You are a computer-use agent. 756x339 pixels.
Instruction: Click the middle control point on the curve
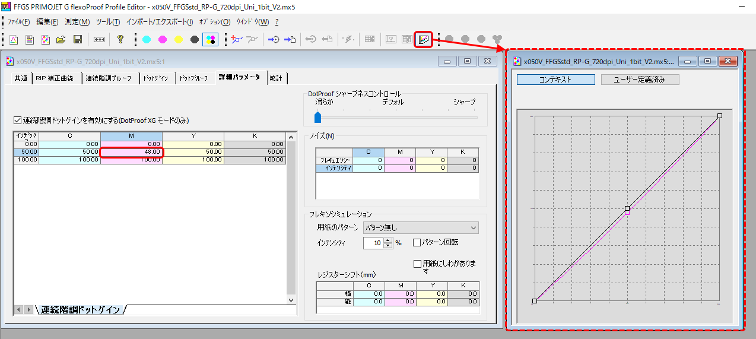[x=627, y=208]
